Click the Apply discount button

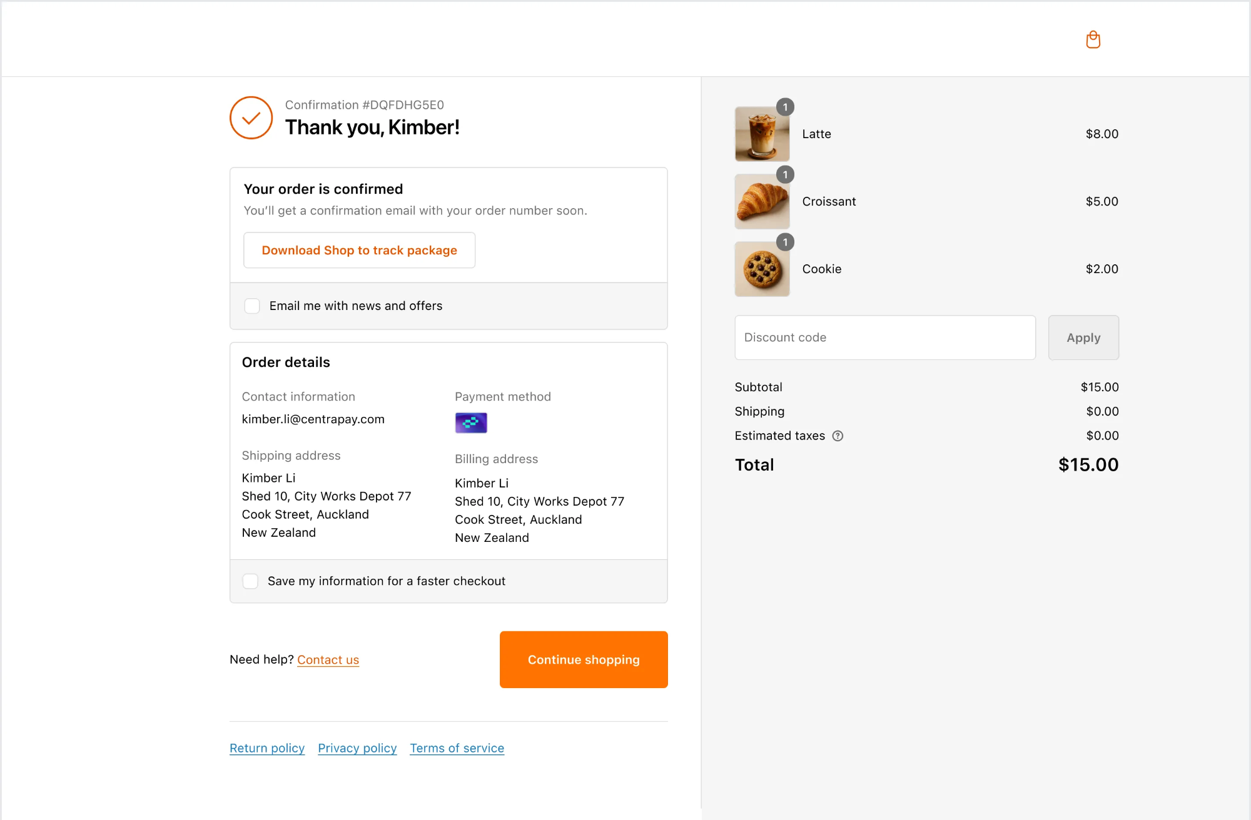(1083, 337)
